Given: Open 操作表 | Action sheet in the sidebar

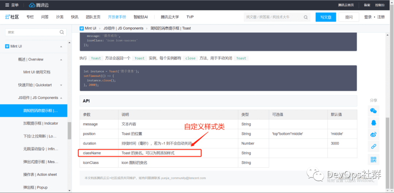Looking at the screenshot, I should [40, 174].
